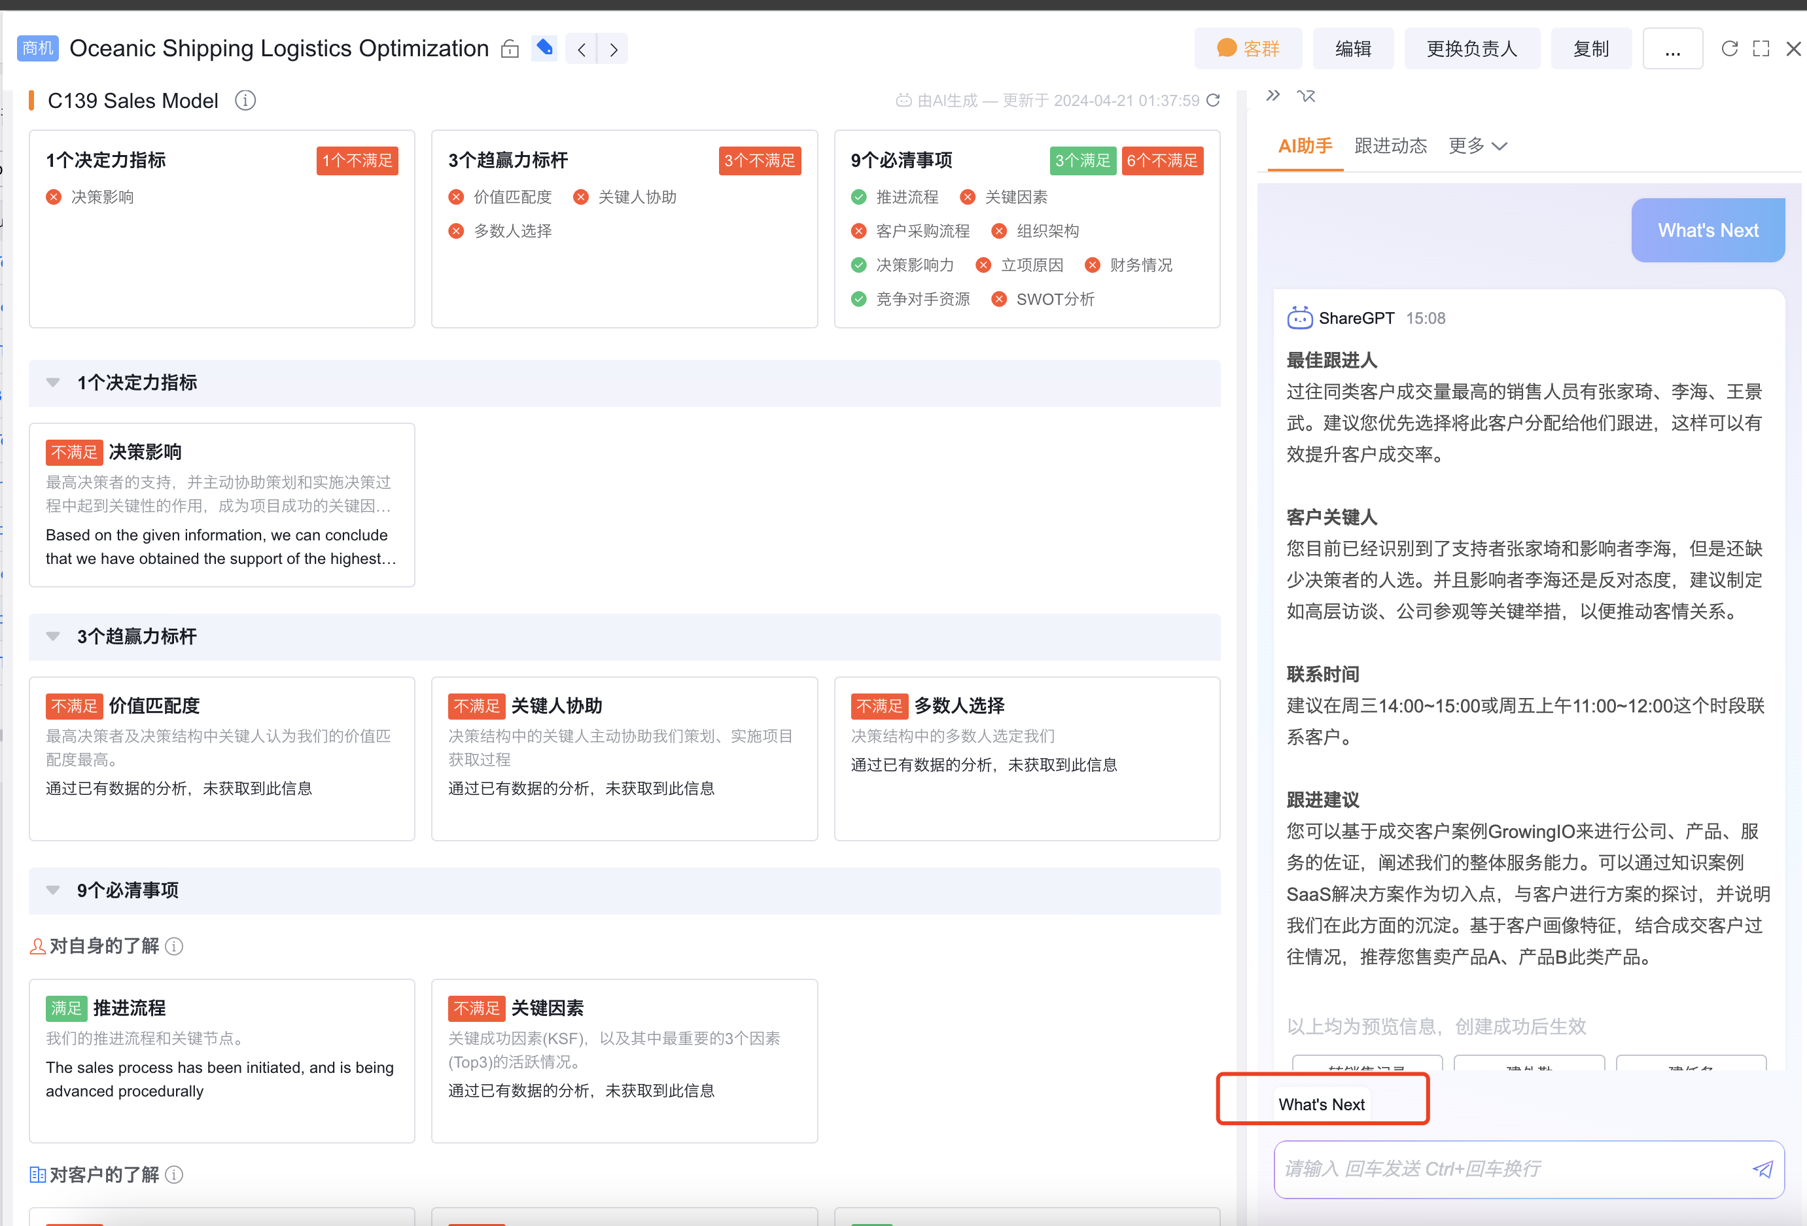The image size is (1807, 1226).
Task: Click the 编辑 icon button
Action: coord(1353,49)
